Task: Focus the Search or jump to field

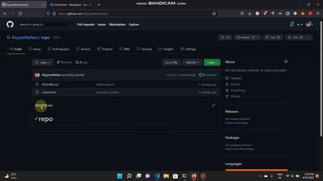Action: [45, 25]
